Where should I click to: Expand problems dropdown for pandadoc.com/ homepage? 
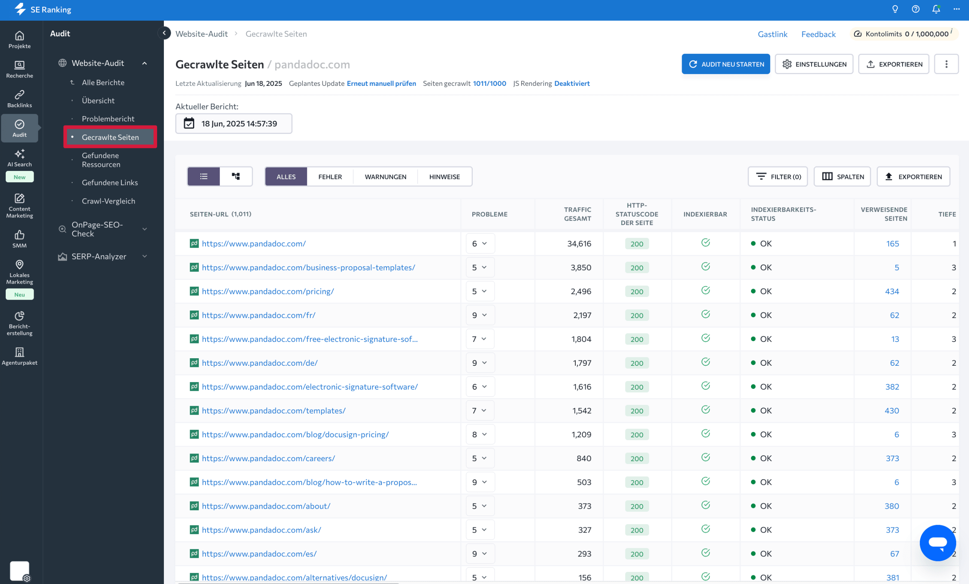click(480, 244)
